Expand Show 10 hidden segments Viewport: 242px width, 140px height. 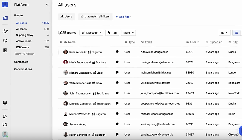(24, 54)
